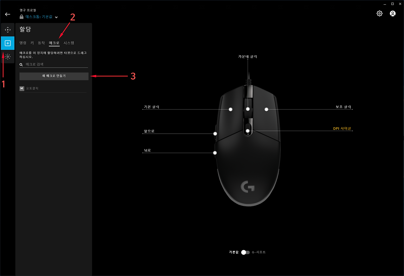Click the DPI button marker dot
The image size is (404, 276).
[x=248, y=131]
